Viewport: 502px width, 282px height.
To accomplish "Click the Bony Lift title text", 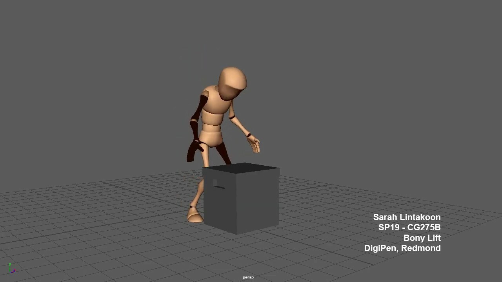I will coord(422,238).
